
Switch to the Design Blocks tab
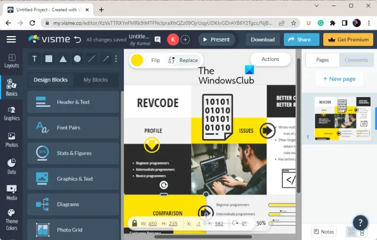coord(51,80)
